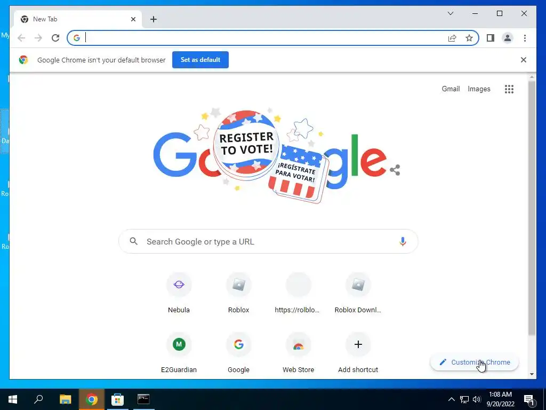
Task: Open the side panel icon
Action: [491, 38]
